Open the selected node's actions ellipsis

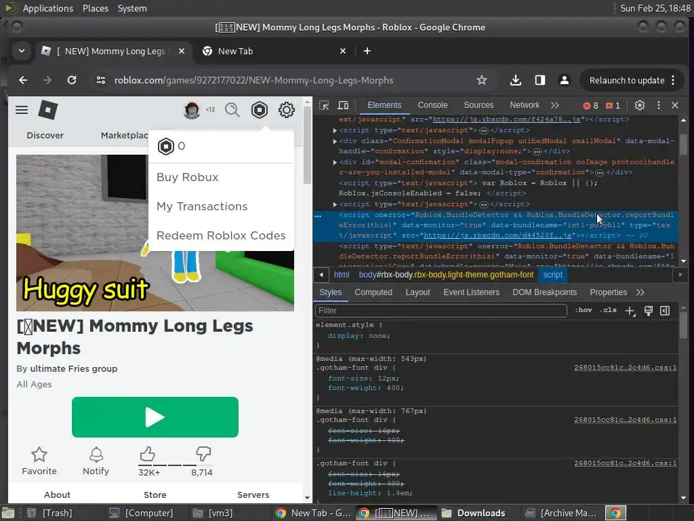click(318, 216)
